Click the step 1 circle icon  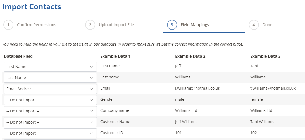(x=8, y=25)
